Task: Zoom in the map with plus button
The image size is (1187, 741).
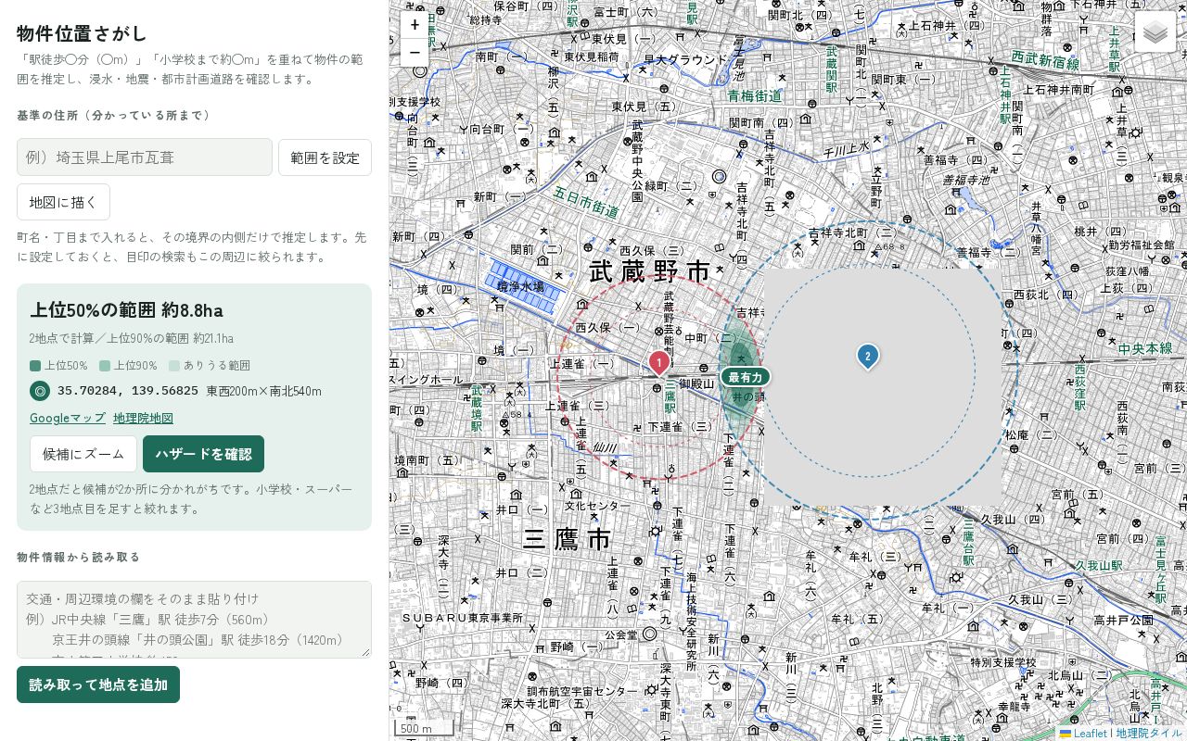Action: click(x=415, y=25)
